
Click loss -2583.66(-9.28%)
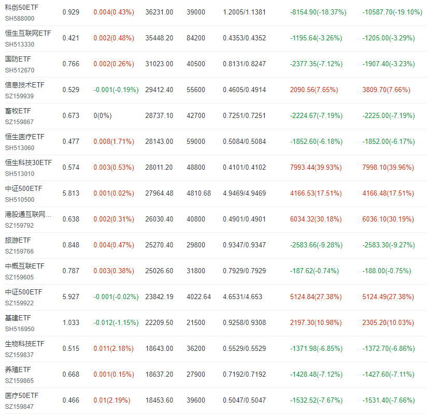[316, 245]
